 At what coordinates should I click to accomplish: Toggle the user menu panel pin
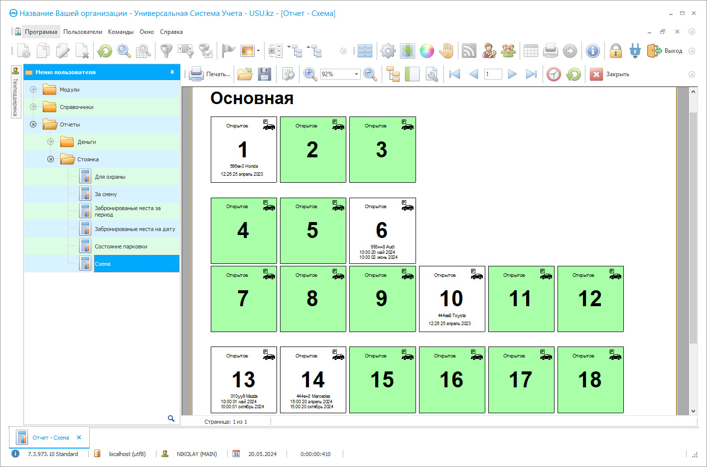point(172,72)
